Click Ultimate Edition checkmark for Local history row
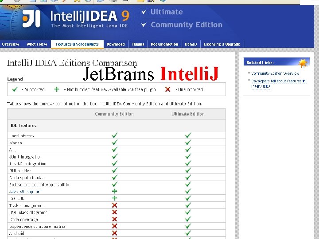This screenshot has height=239, width=319. (188, 135)
